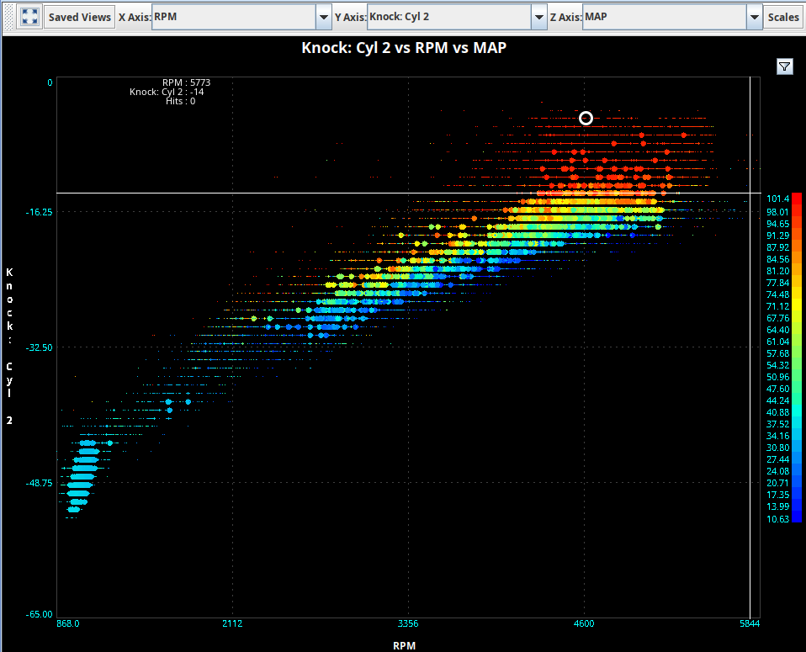Click the RPM axis title below the chart

(x=404, y=645)
